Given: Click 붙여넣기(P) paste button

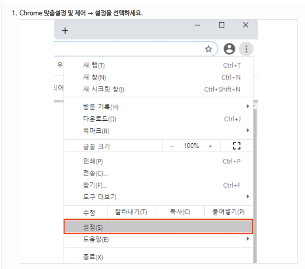Looking at the screenshot, I should (229, 212).
